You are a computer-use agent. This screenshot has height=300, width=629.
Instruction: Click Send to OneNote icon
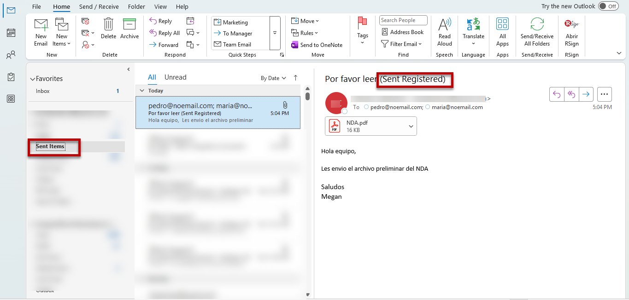pyautogui.click(x=295, y=45)
